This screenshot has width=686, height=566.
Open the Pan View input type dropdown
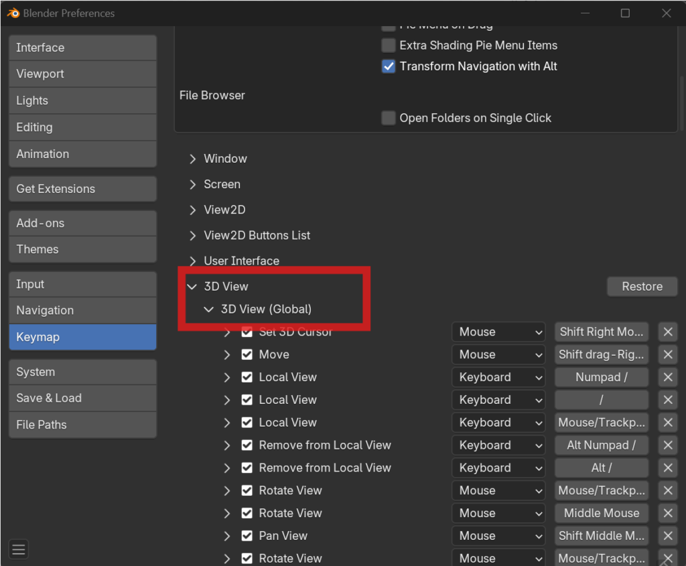click(499, 536)
